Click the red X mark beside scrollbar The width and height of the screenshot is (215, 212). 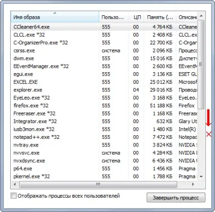tap(209, 134)
